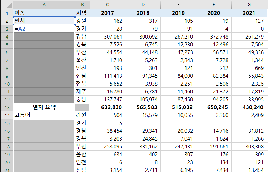Select column E header
Image resolution: width=268 pixels, height=172 pixels.
click(x=178, y=5)
